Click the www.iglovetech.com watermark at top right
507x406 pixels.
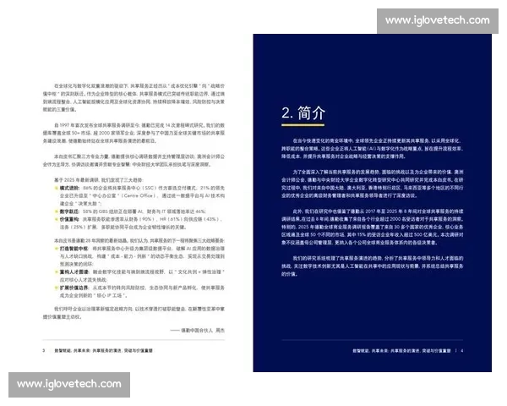coord(438,19)
